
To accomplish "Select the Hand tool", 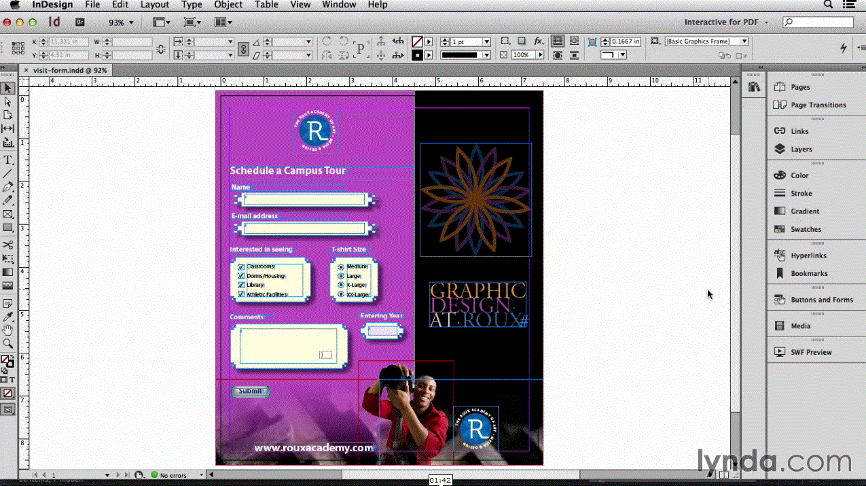I will [x=8, y=330].
